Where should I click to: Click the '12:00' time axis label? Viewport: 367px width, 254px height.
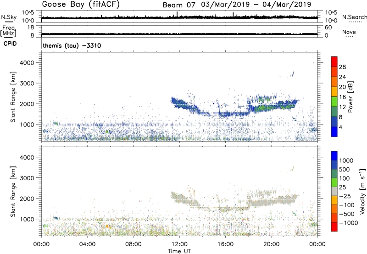[x=179, y=244]
